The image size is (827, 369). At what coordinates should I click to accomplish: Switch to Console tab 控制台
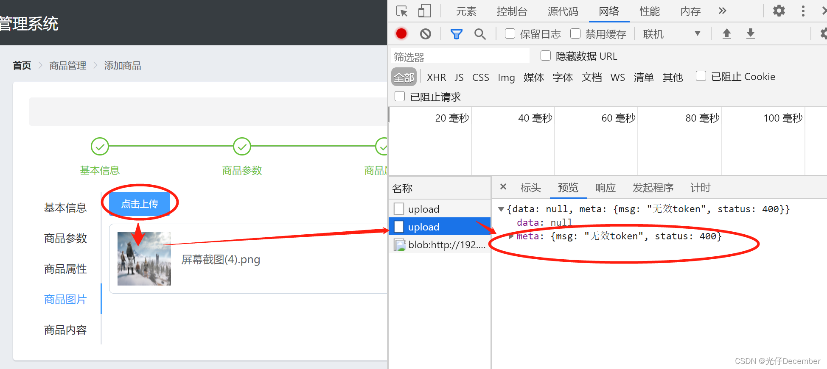[512, 11]
